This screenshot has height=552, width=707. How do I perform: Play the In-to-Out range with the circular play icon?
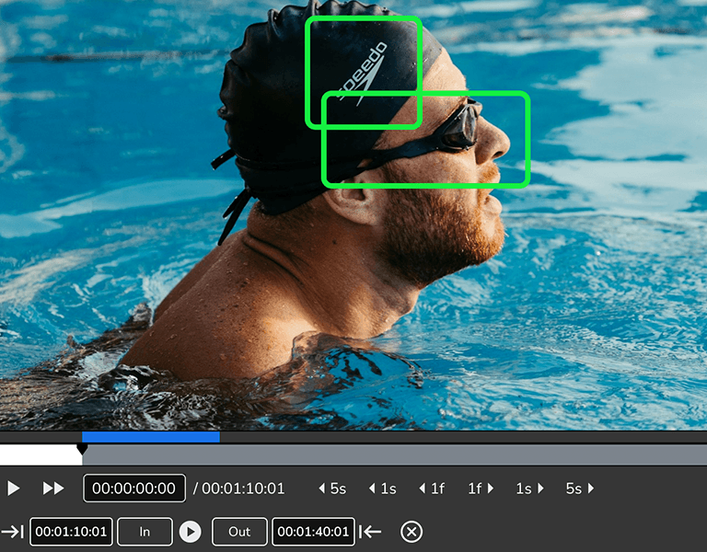tap(190, 532)
